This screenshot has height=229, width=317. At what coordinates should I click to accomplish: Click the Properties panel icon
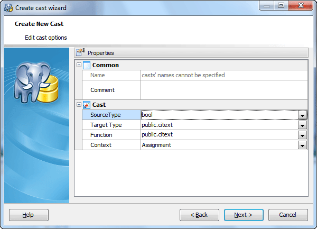pyautogui.click(x=80, y=52)
